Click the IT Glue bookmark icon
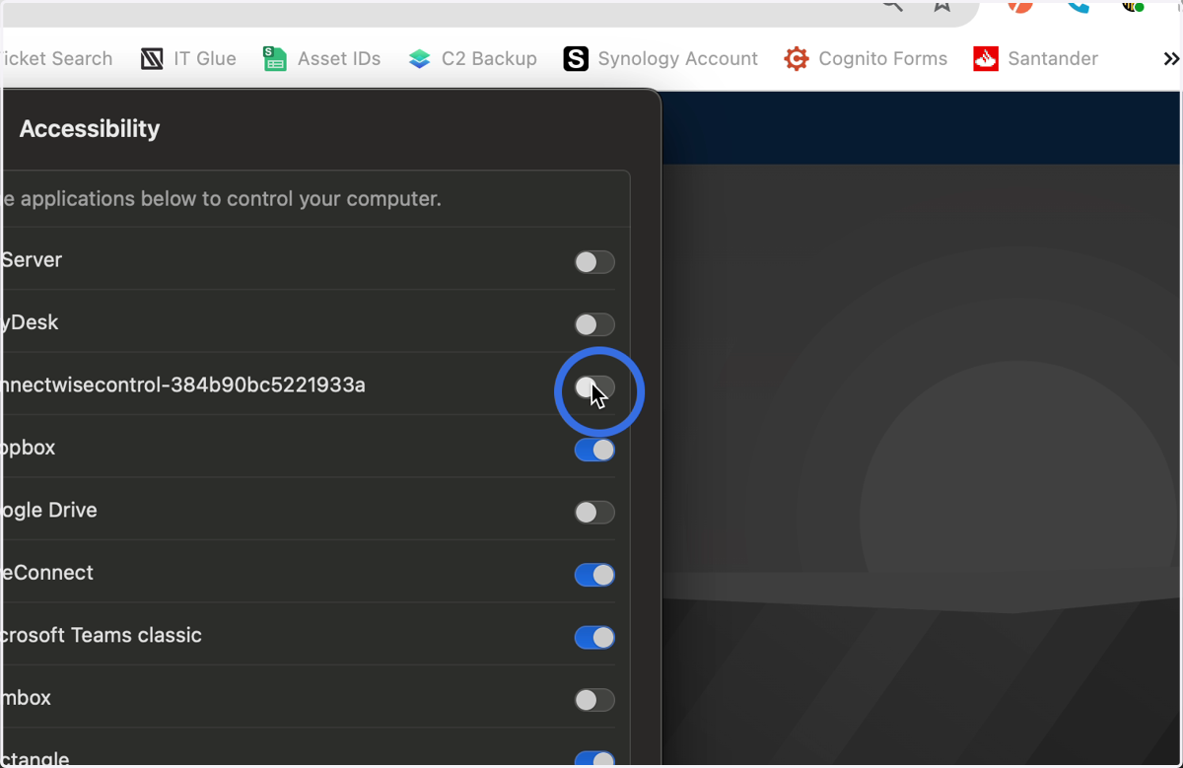 (152, 59)
